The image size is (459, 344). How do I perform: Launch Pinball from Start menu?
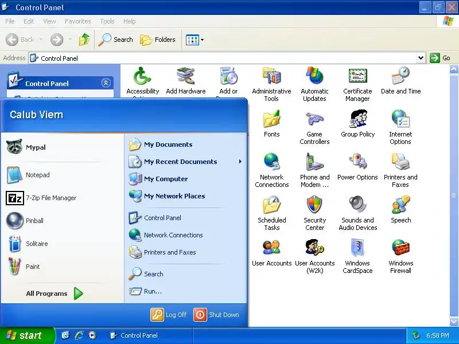tap(62, 221)
